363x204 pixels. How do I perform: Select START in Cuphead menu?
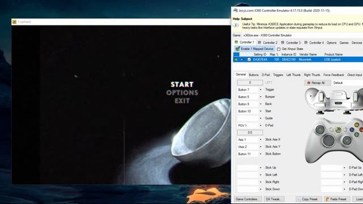click(182, 84)
